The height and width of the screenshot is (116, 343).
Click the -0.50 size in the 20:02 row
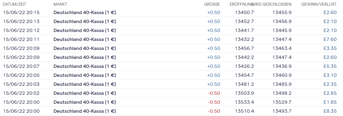pyautogui.click(x=214, y=93)
